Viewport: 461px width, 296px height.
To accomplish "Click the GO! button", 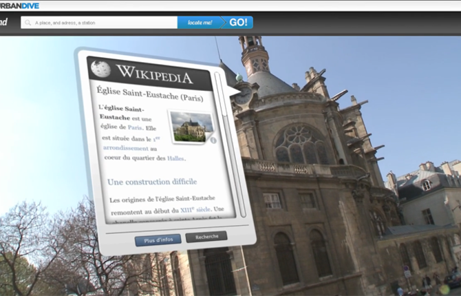I will 238,22.
